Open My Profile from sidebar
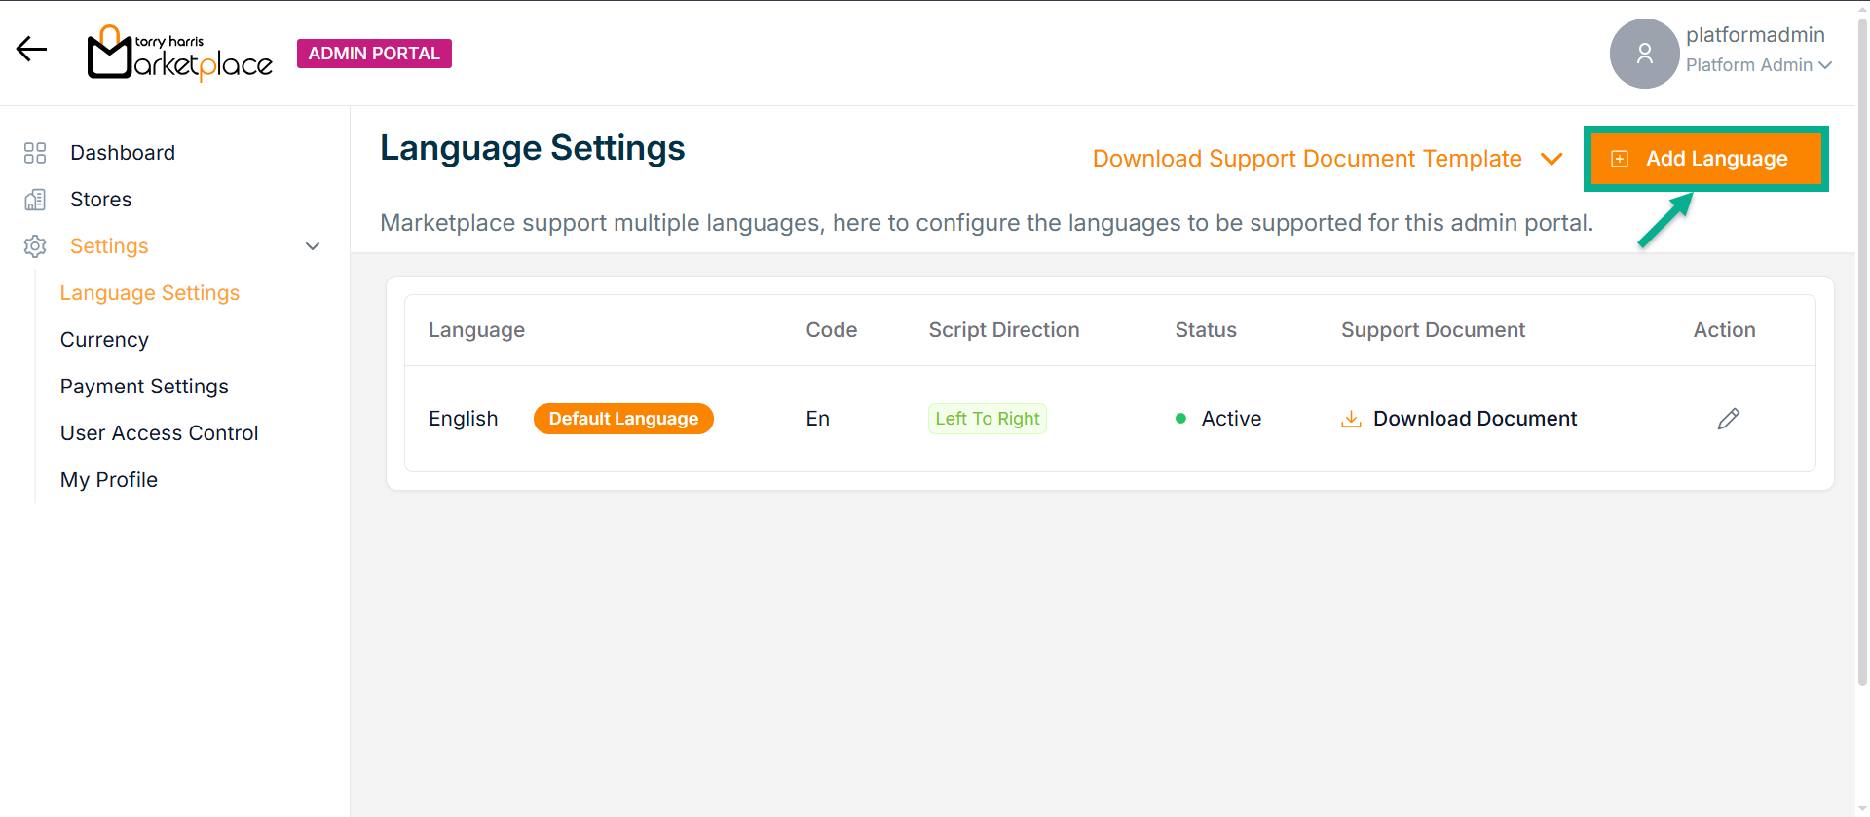The height and width of the screenshot is (817, 1870). [109, 480]
